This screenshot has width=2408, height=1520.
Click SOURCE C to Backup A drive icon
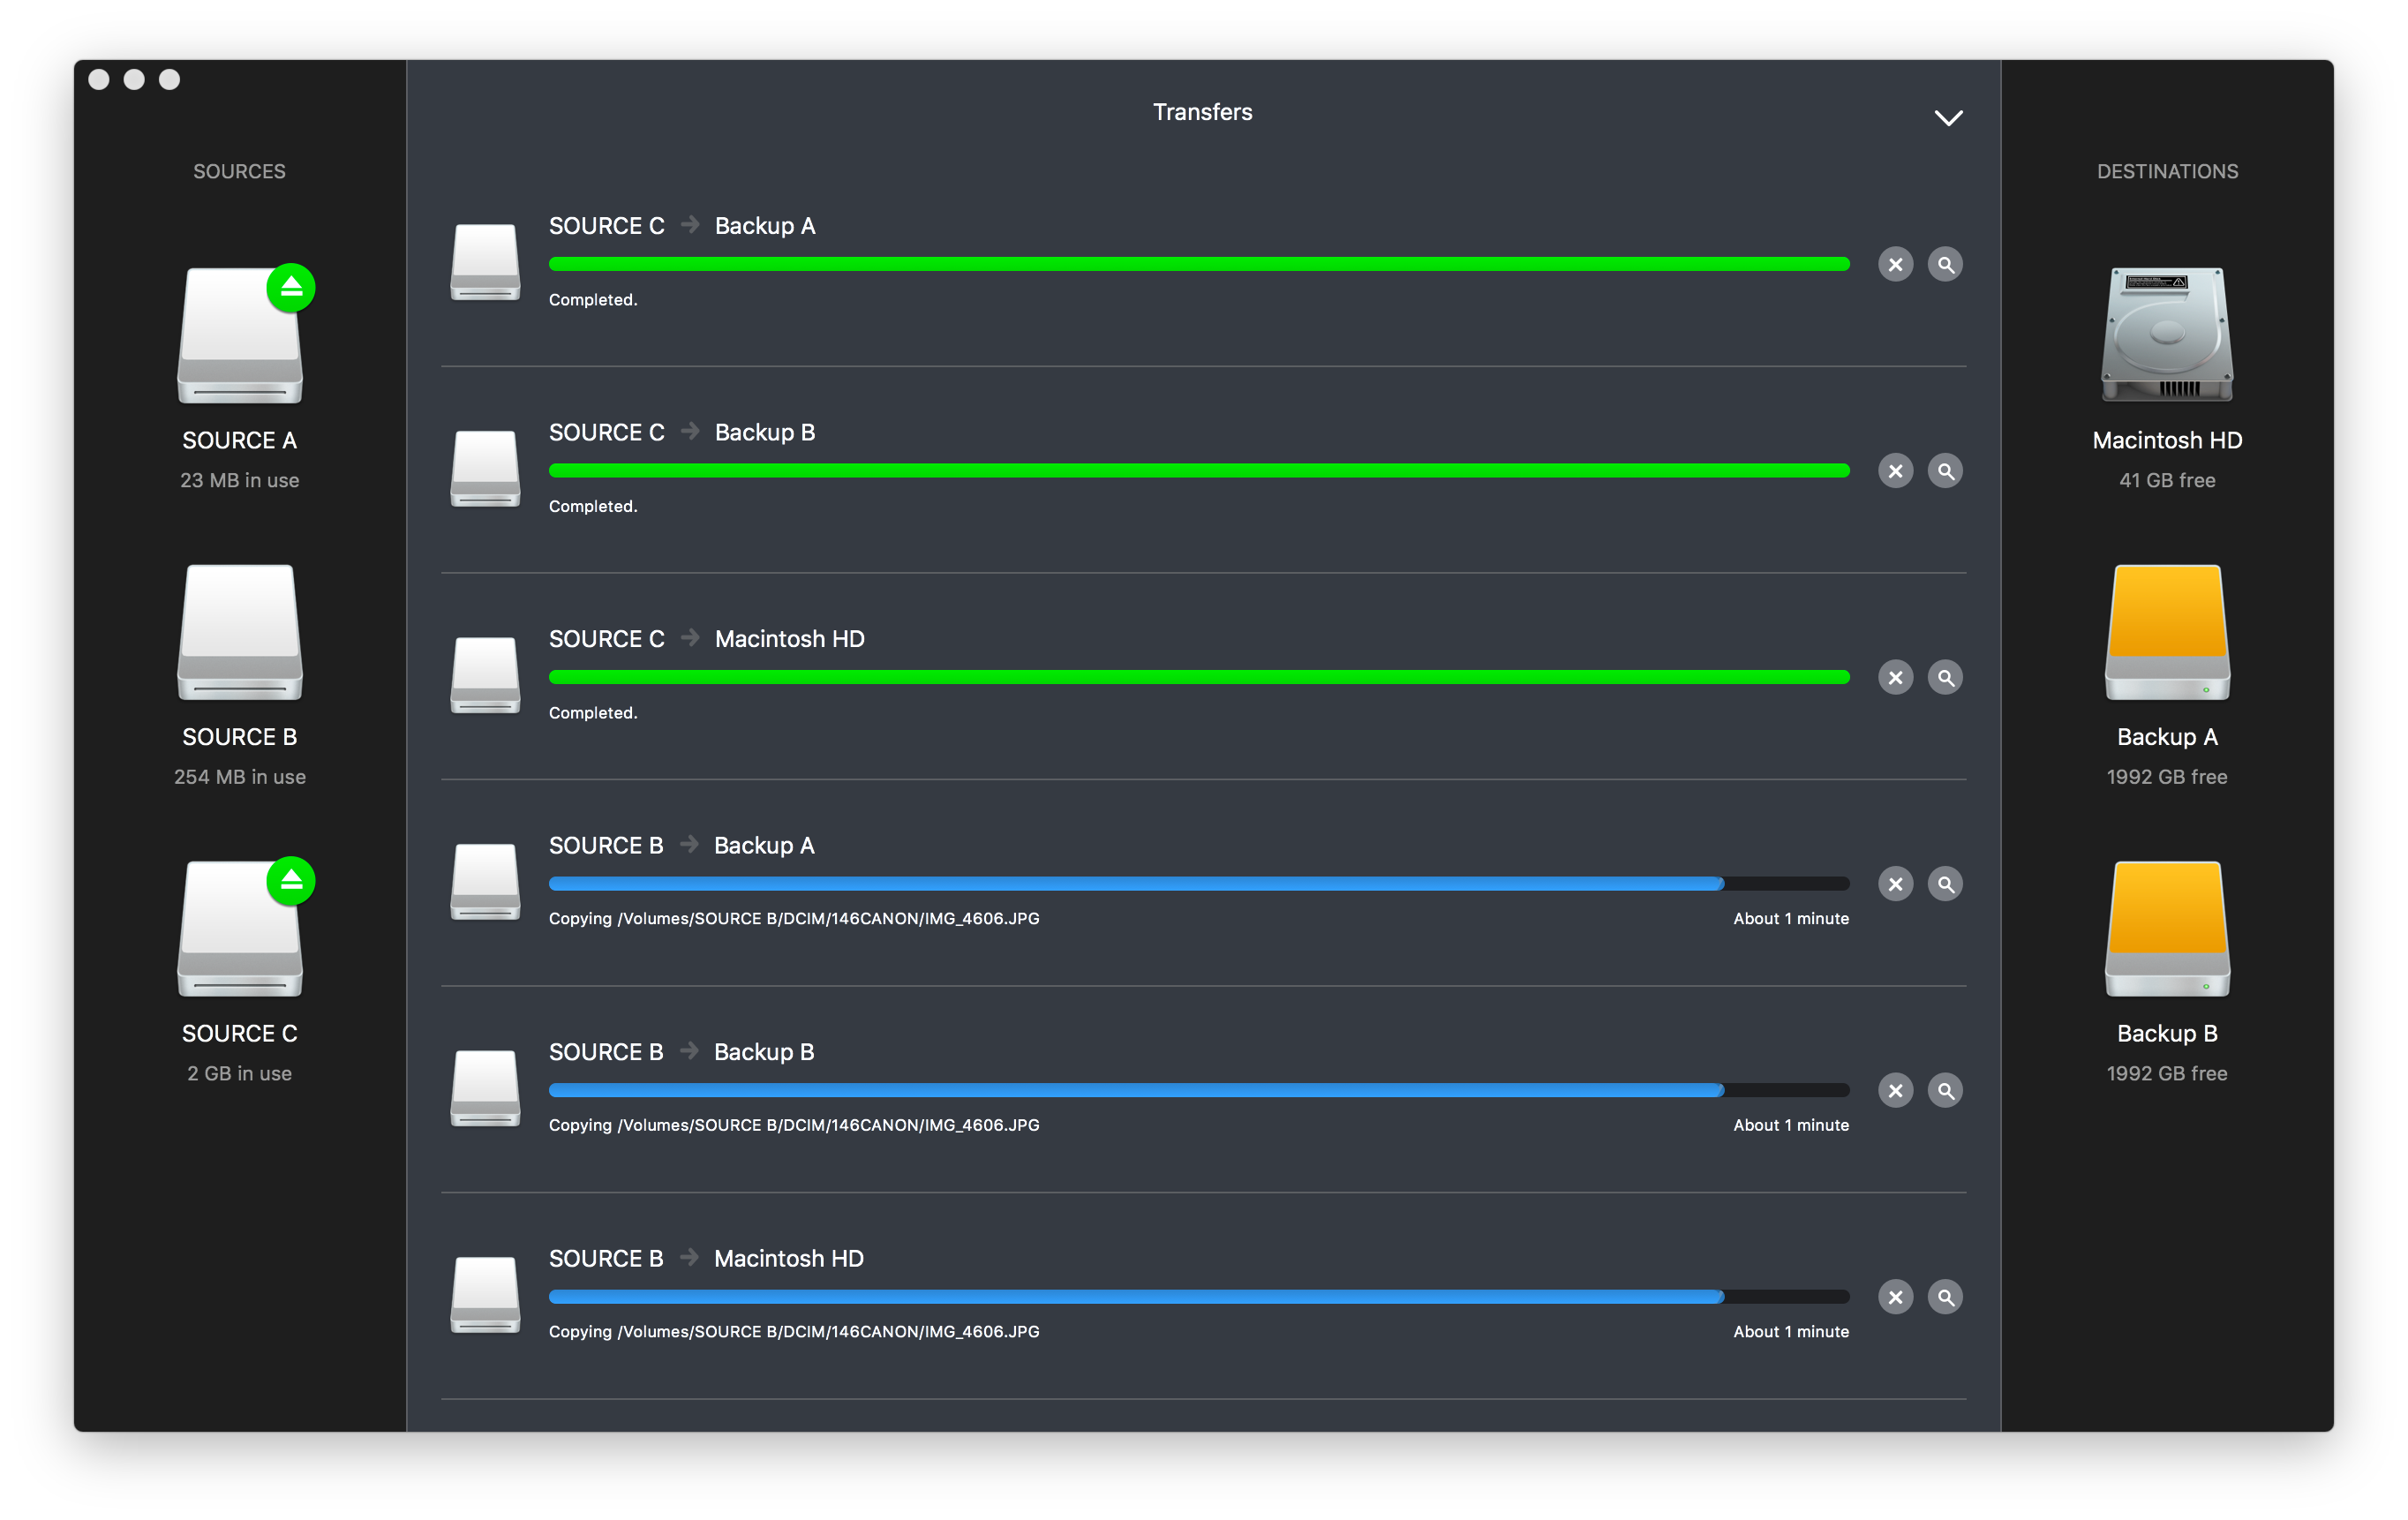(485, 262)
